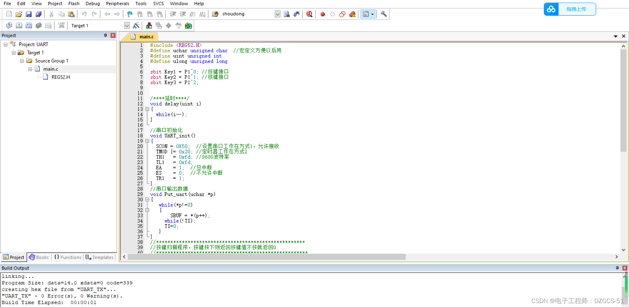Image resolution: width=629 pixels, height=307 pixels.
Task: Open Options for Target wand icon
Action: [136, 26]
